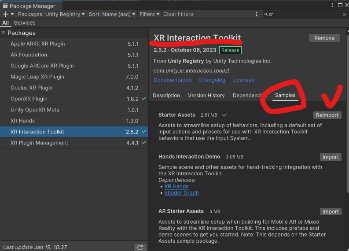Click the OpenXR Plugin installed checkmark
The width and height of the screenshot is (349, 251).
(144, 99)
